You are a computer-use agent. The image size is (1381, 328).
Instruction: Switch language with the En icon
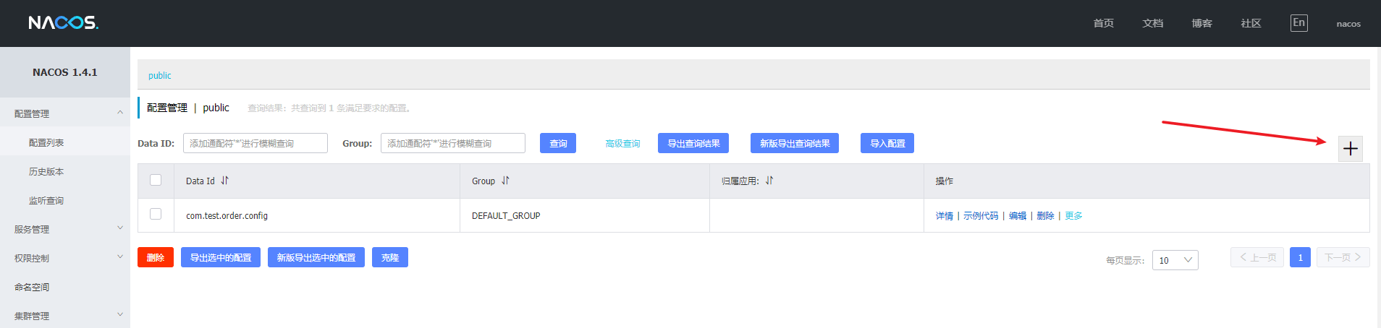(x=1298, y=23)
